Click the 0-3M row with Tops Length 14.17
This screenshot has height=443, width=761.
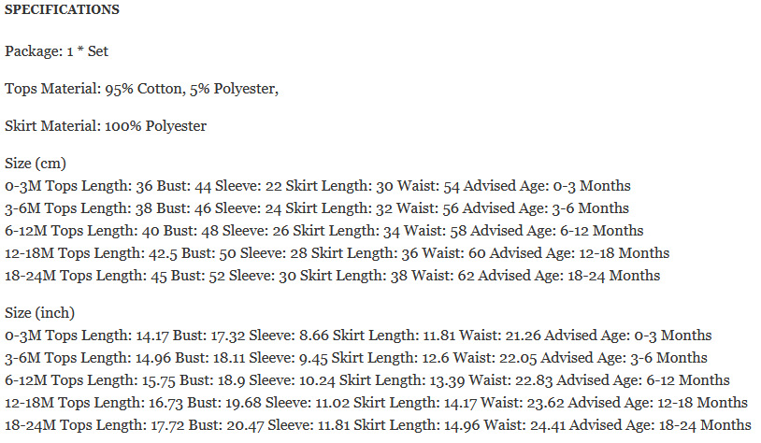[x=358, y=336]
